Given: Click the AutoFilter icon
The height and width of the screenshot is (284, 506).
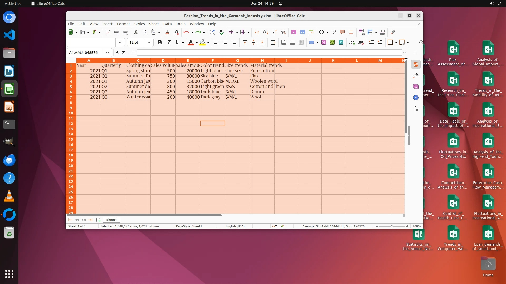Looking at the screenshot, I should (283, 32).
